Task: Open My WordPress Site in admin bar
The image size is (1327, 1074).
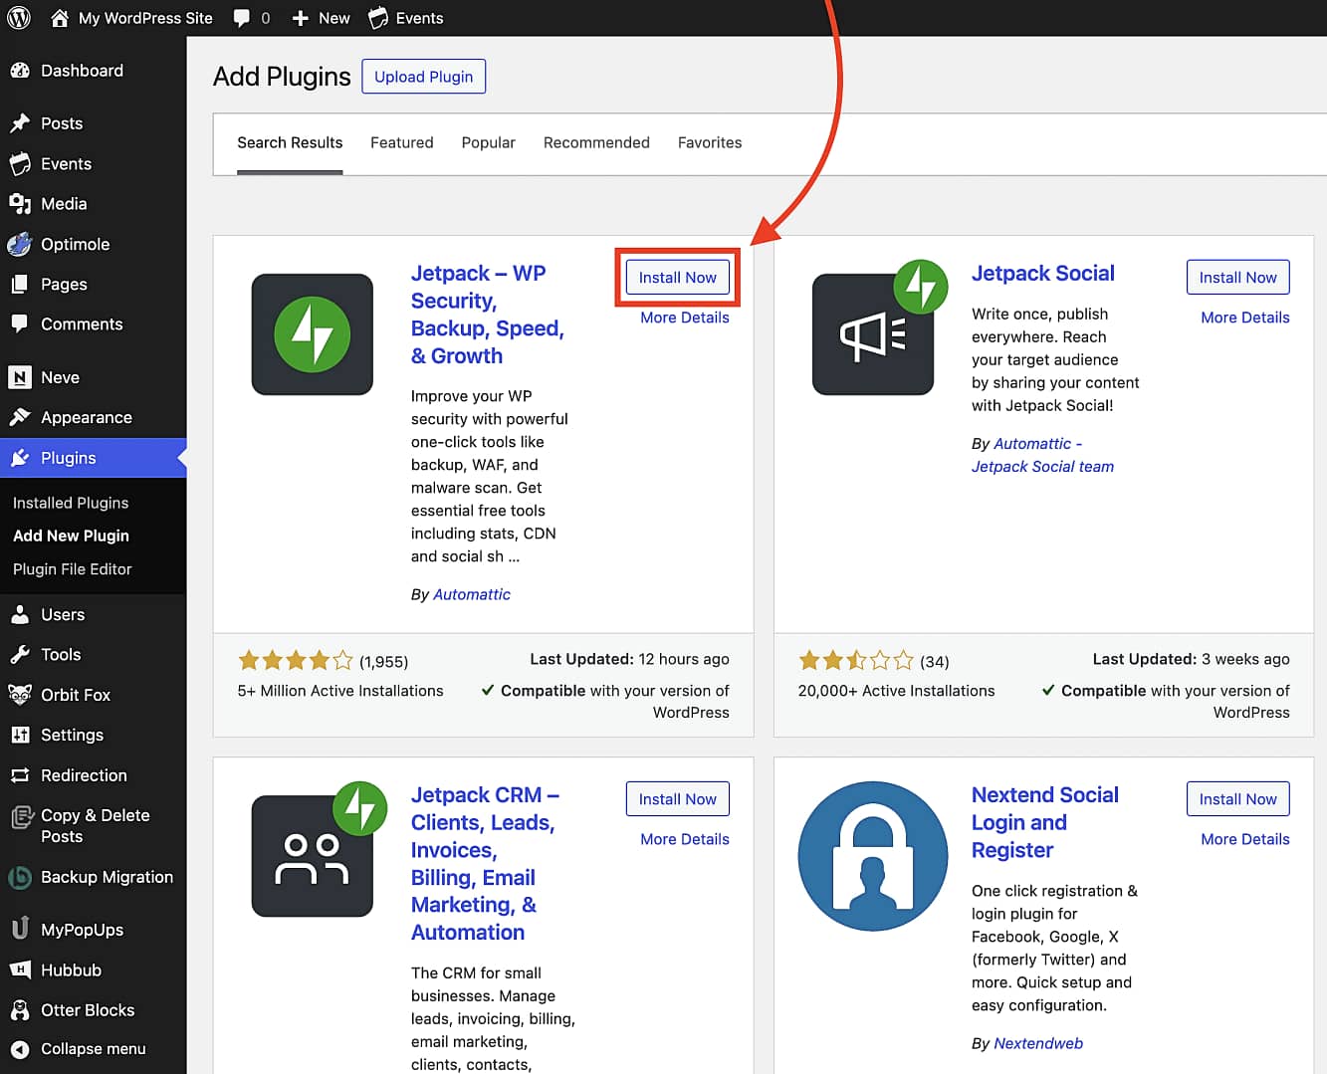Action: click(x=145, y=18)
